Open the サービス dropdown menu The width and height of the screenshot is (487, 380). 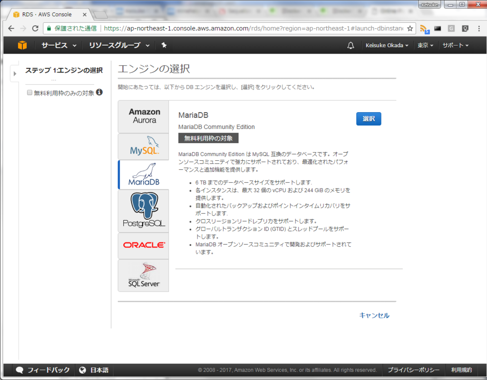coord(59,45)
